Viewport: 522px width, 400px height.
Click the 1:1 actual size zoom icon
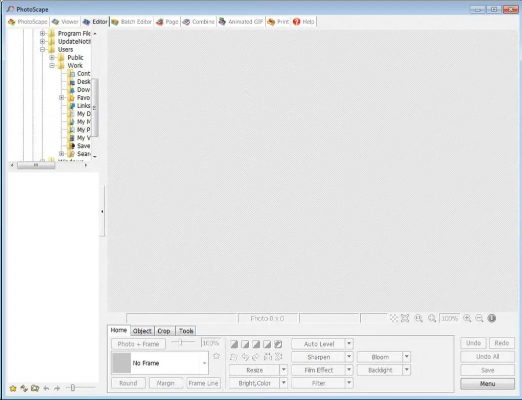point(418,318)
